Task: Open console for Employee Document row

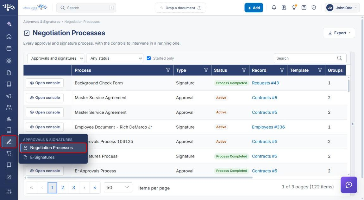Action: 45,127
